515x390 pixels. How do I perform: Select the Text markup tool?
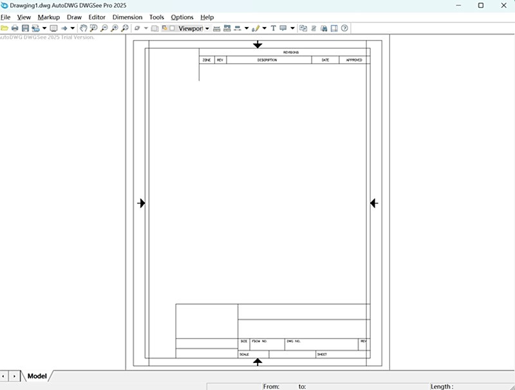(x=273, y=28)
